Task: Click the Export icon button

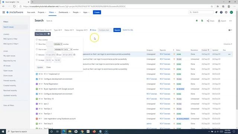Action: coord(222,21)
